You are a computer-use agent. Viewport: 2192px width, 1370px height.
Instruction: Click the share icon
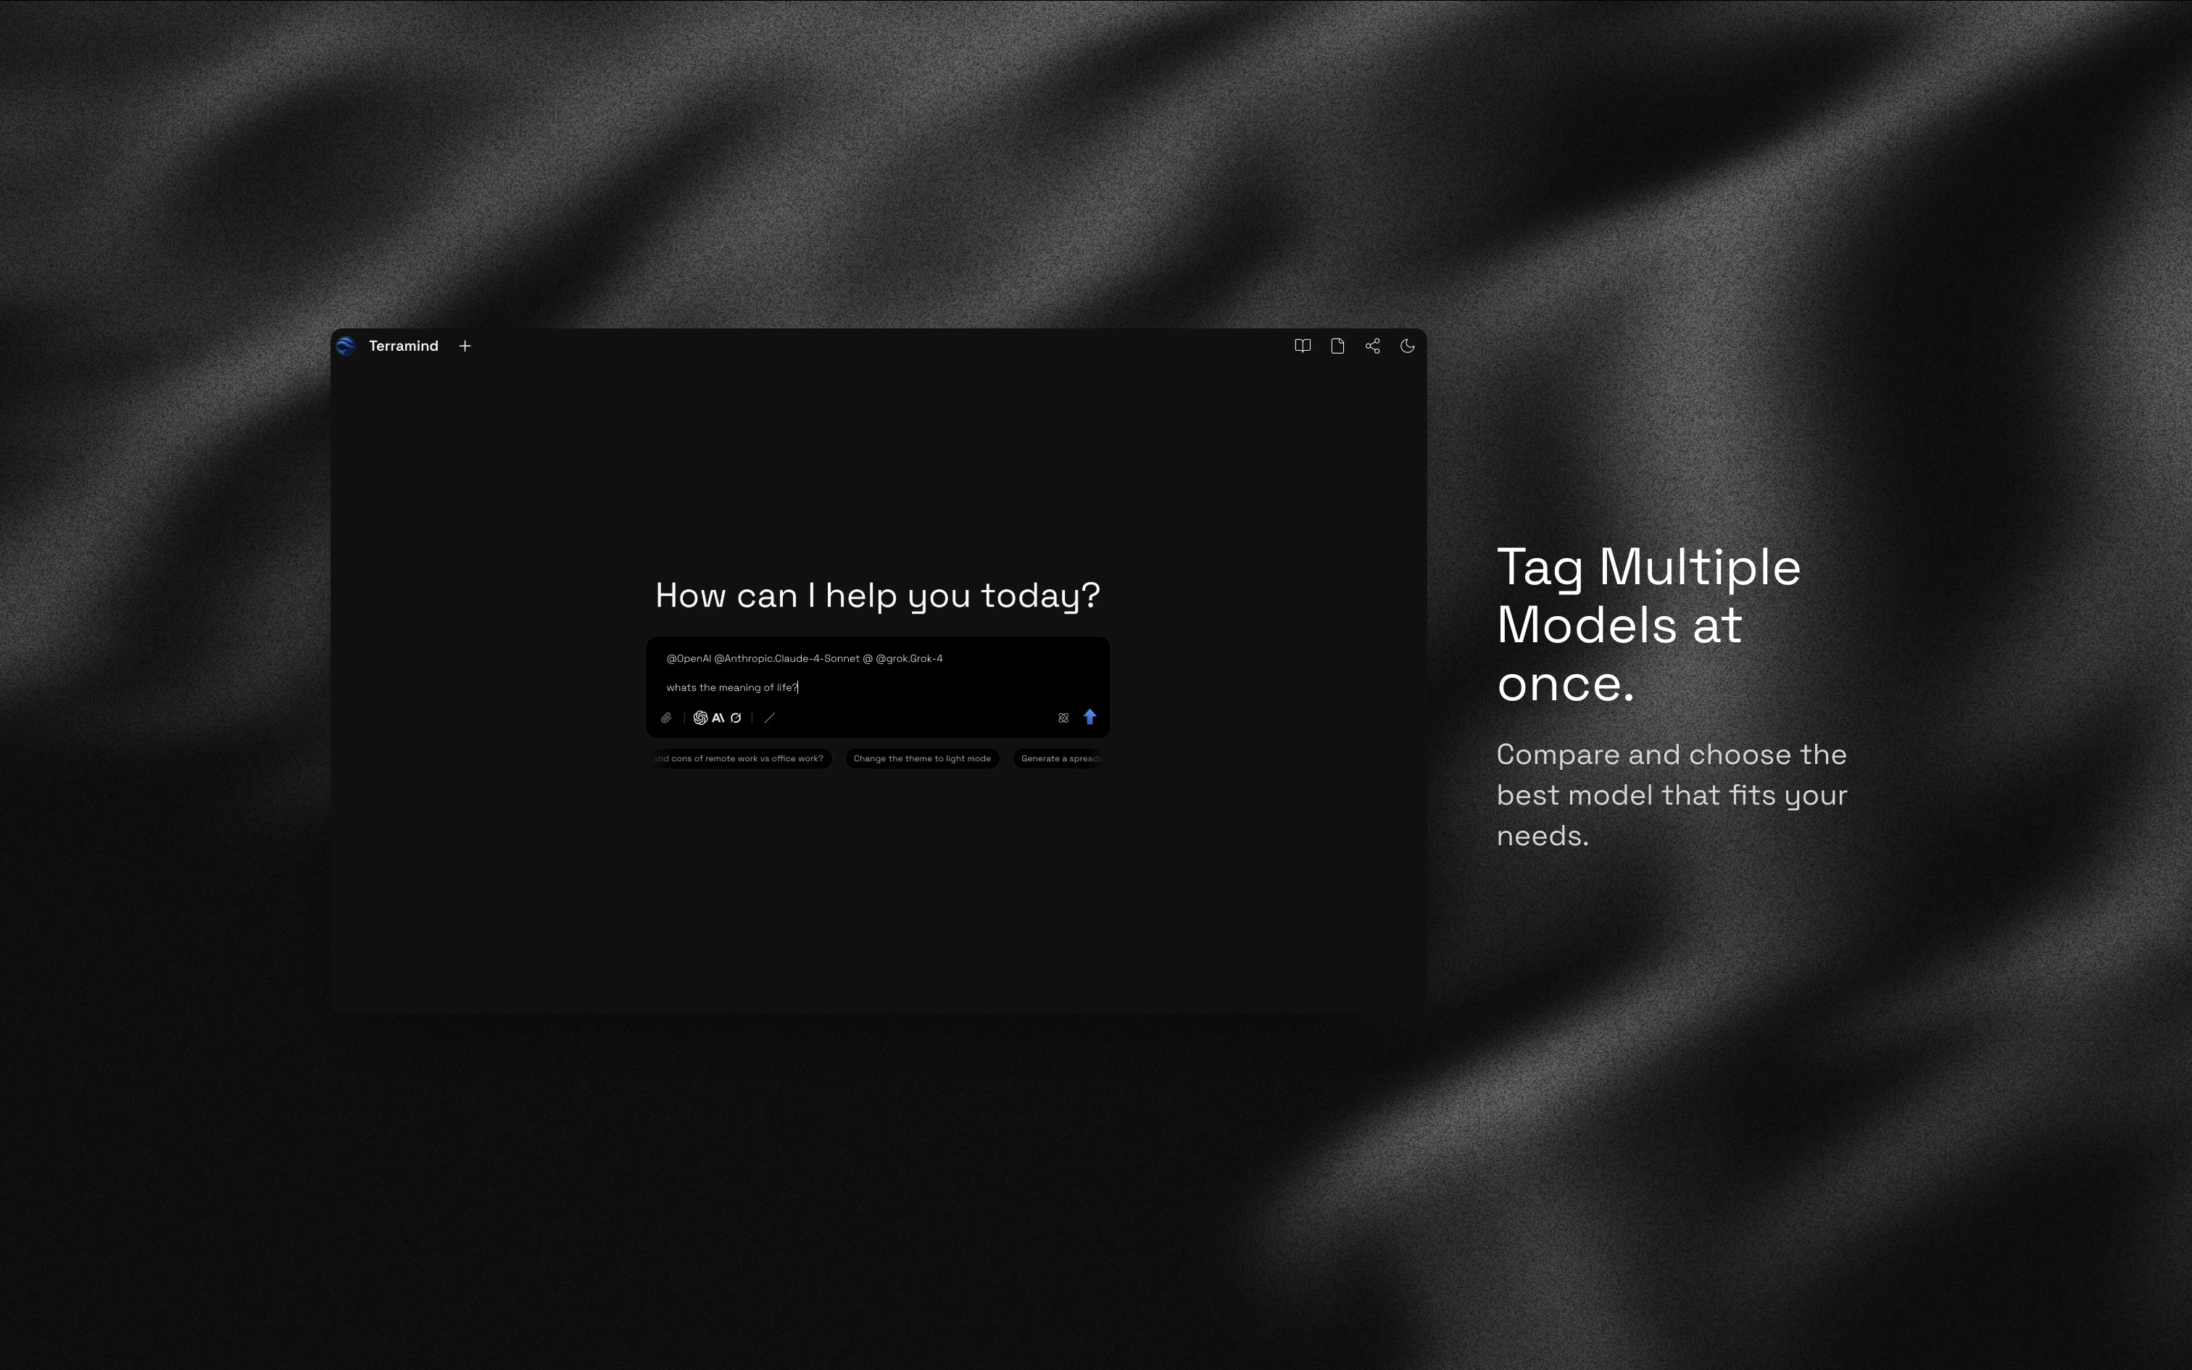1372,346
